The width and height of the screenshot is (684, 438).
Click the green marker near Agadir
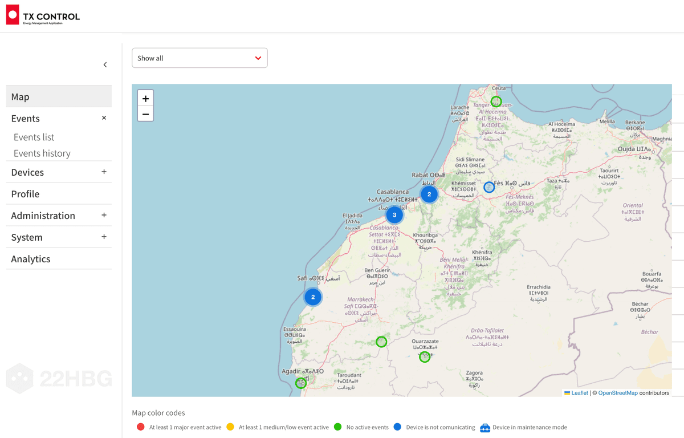[x=301, y=383]
